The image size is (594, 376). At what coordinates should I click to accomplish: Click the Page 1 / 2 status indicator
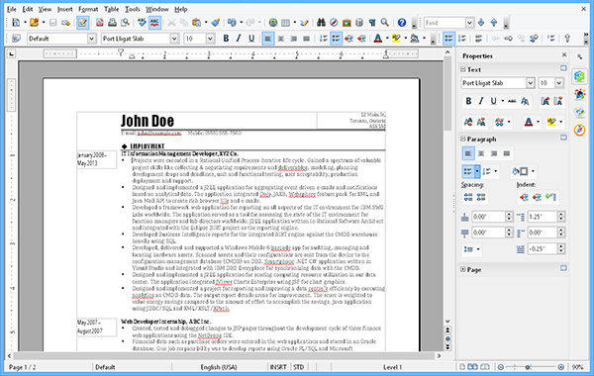click(23, 367)
